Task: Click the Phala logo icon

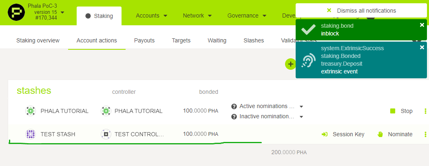Action: tap(16, 13)
